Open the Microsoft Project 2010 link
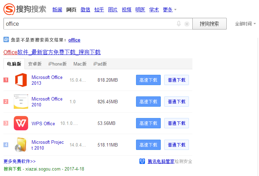Viewport: 259px width, 176px height. click(47, 145)
